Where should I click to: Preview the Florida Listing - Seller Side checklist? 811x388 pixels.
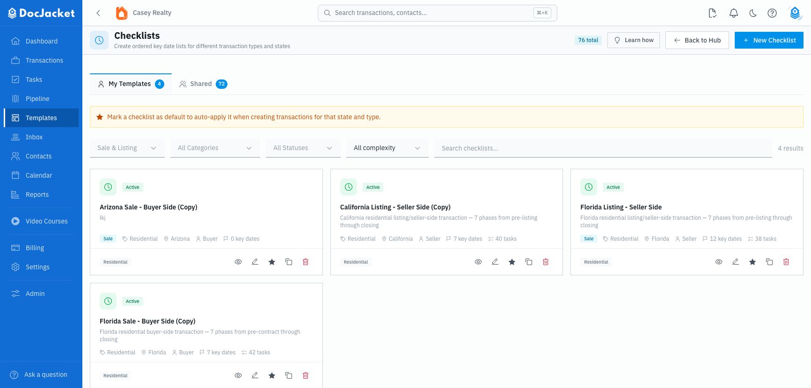click(719, 262)
